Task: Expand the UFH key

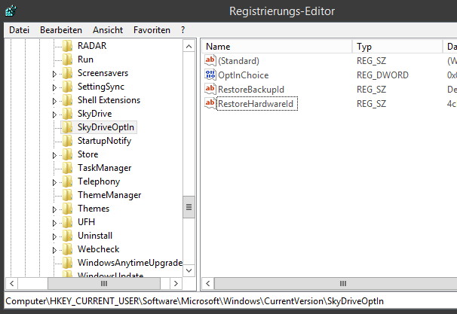Action: tap(54, 223)
